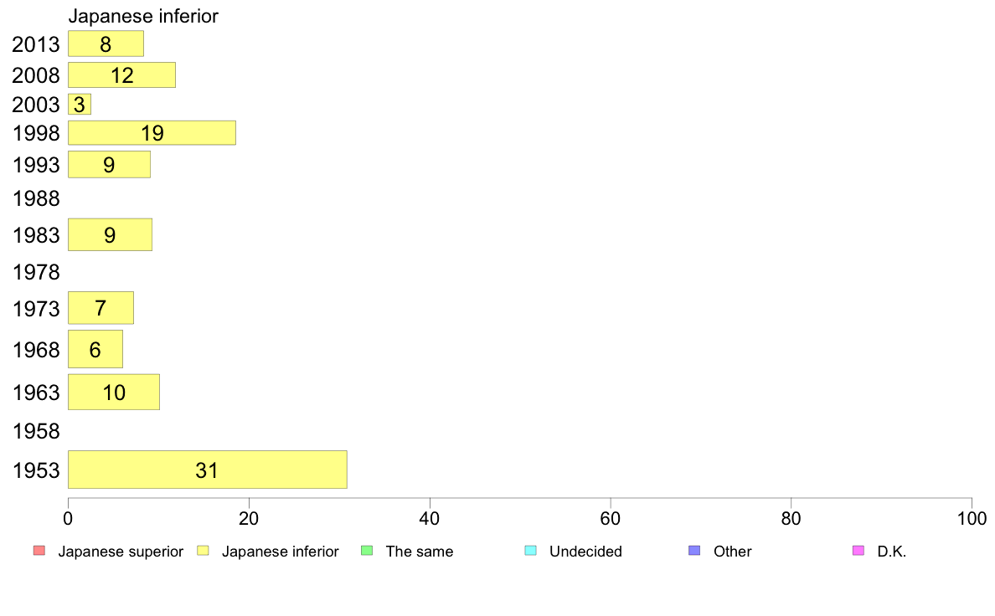The height and width of the screenshot is (616, 995).
Task: Select the 1953 bar showing 31
Action: point(208,470)
